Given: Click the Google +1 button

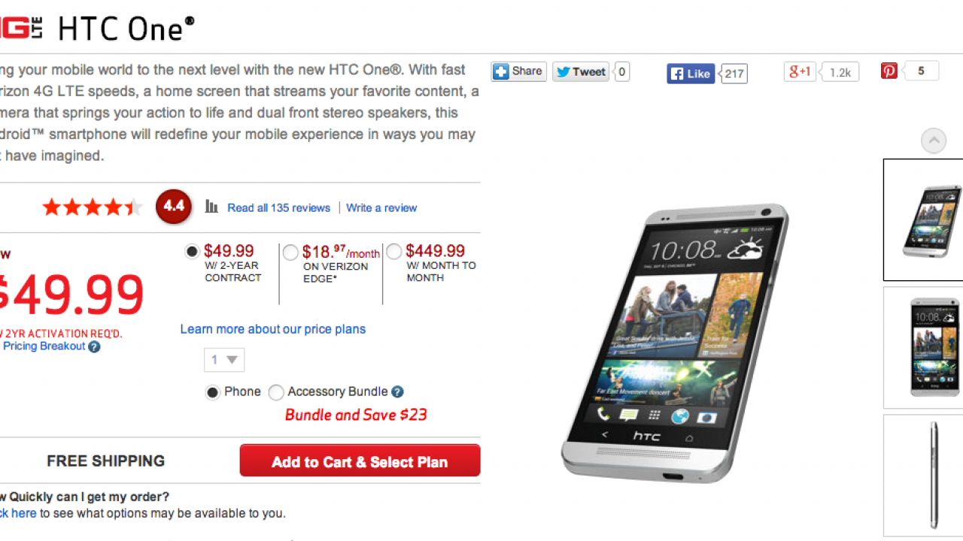Looking at the screenshot, I should 800,72.
